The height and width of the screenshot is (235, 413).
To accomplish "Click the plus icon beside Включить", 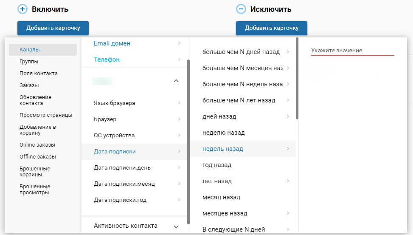I will (22, 9).
